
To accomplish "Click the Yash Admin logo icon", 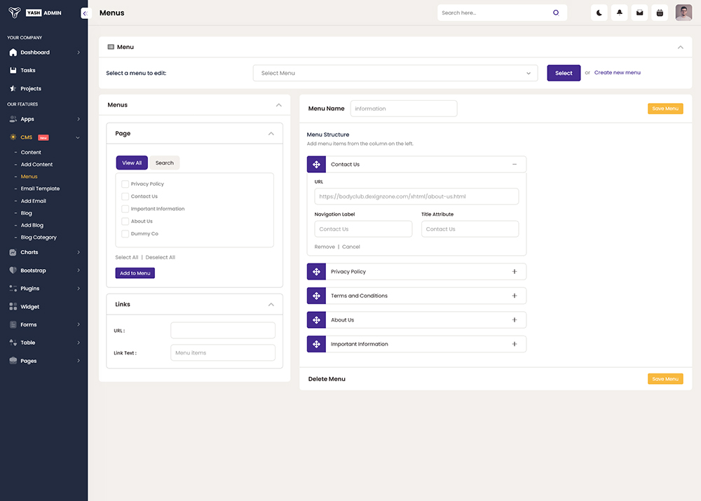I will [14, 13].
